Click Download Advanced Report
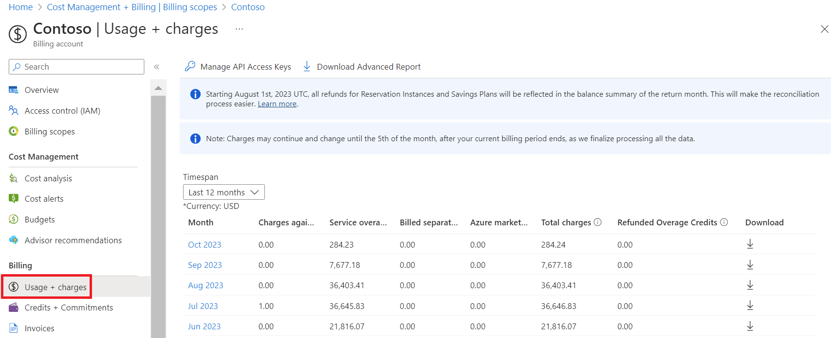Viewport: 831px width, 338px height. point(362,67)
